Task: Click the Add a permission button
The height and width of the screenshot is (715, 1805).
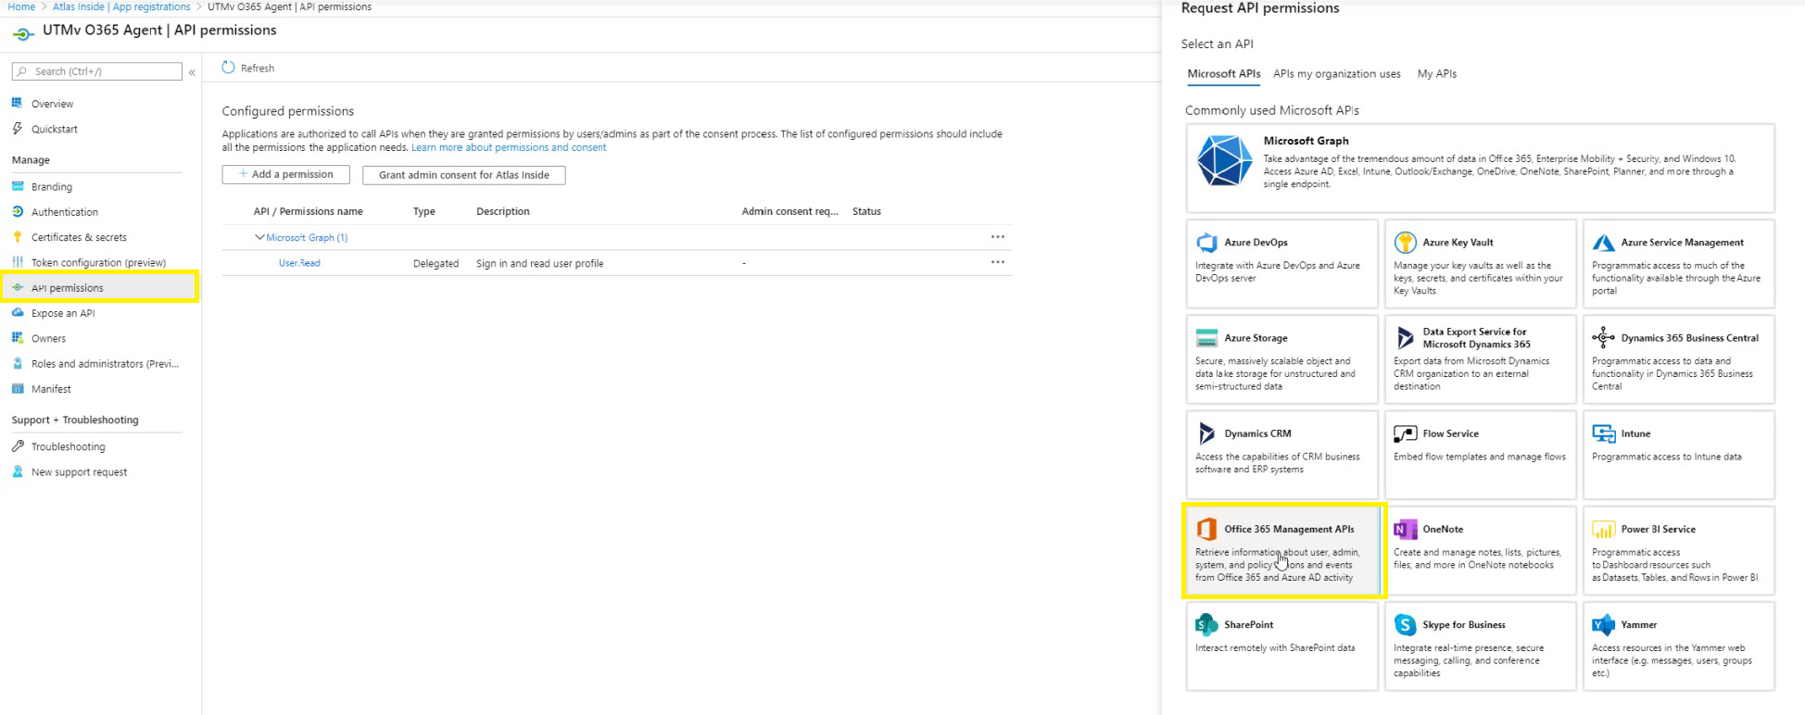Action: click(x=285, y=174)
